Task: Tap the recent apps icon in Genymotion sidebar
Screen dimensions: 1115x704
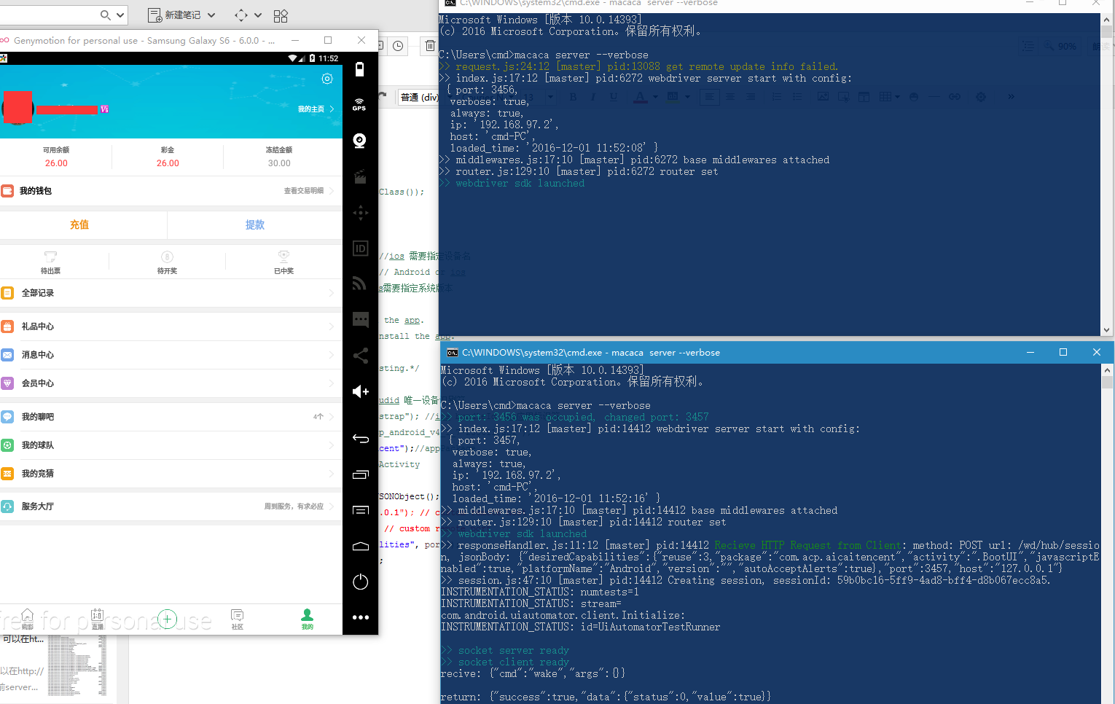Action: (360, 474)
